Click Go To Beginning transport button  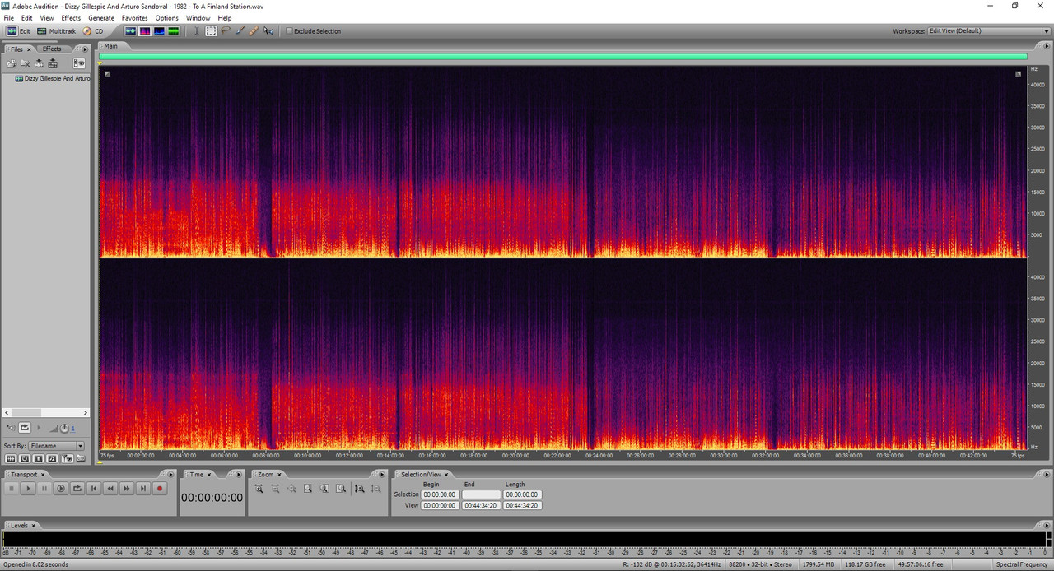point(94,489)
